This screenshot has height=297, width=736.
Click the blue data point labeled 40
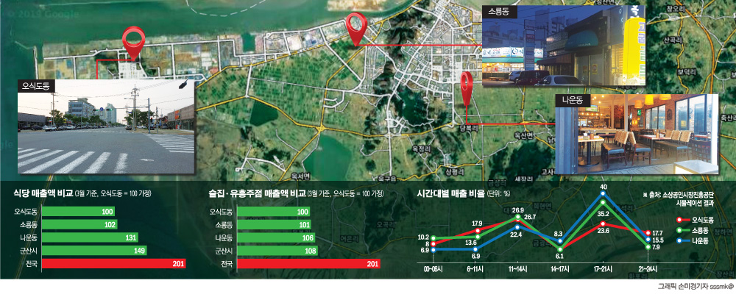(x=604, y=196)
